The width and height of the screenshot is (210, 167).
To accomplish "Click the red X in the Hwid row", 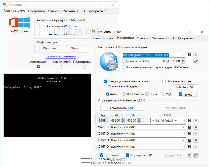I will pos(196,121).
